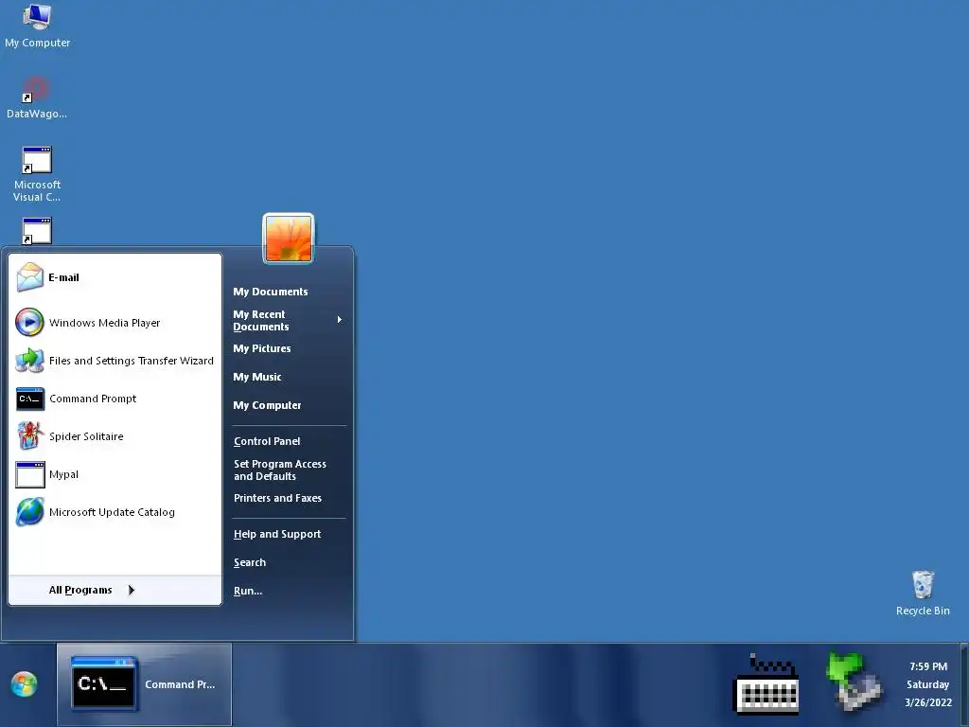Switch to Command Prompt taskbar button
This screenshot has width=969, height=727.
tap(144, 683)
